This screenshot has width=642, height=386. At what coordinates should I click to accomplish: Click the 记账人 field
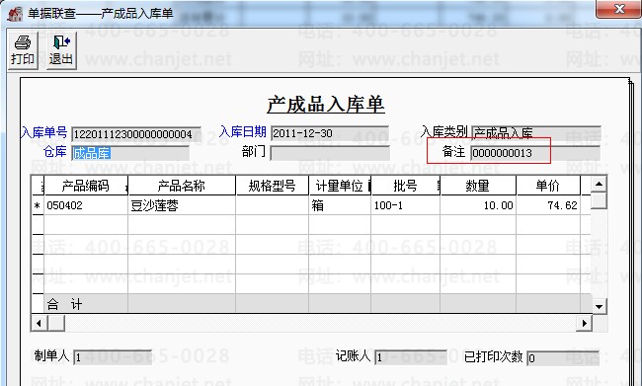pyautogui.click(x=411, y=357)
